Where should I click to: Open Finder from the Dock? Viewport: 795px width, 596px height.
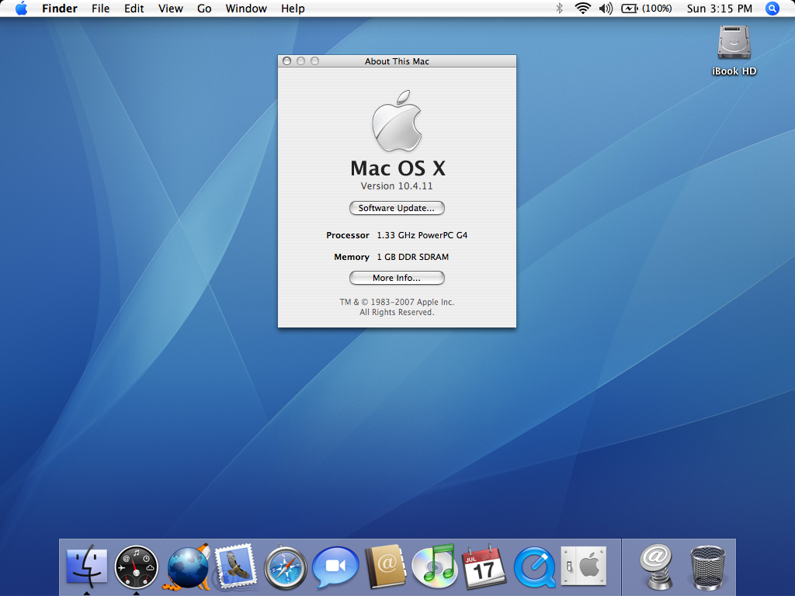[87, 567]
